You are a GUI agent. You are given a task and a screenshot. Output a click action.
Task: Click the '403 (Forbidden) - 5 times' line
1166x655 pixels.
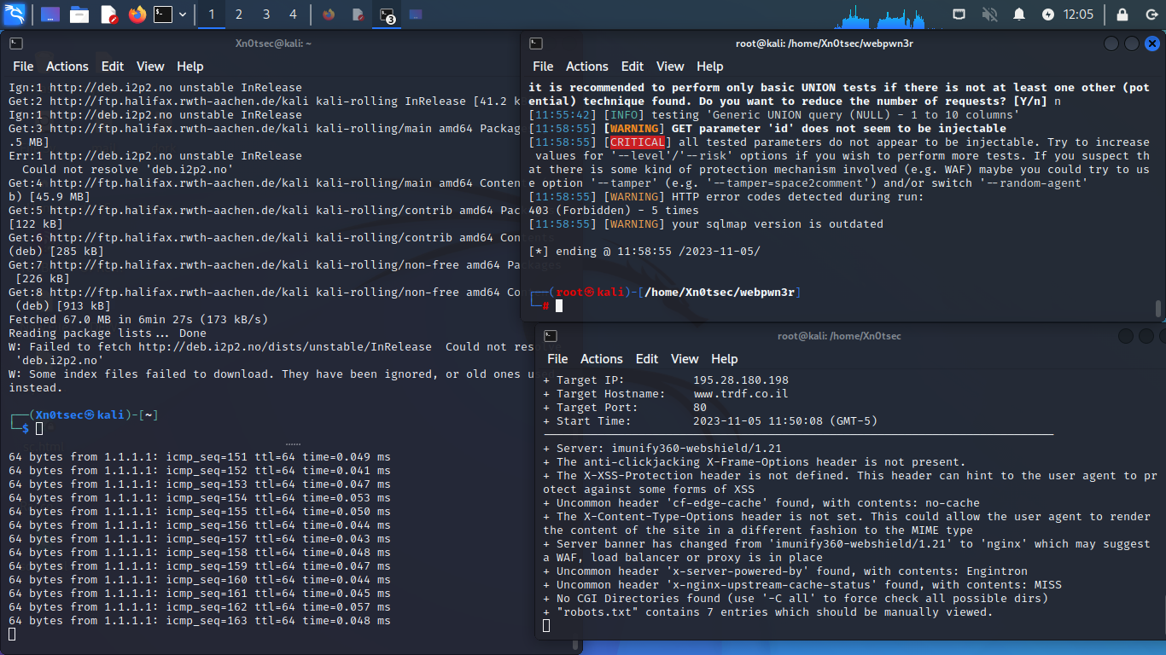(x=614, y=211)
